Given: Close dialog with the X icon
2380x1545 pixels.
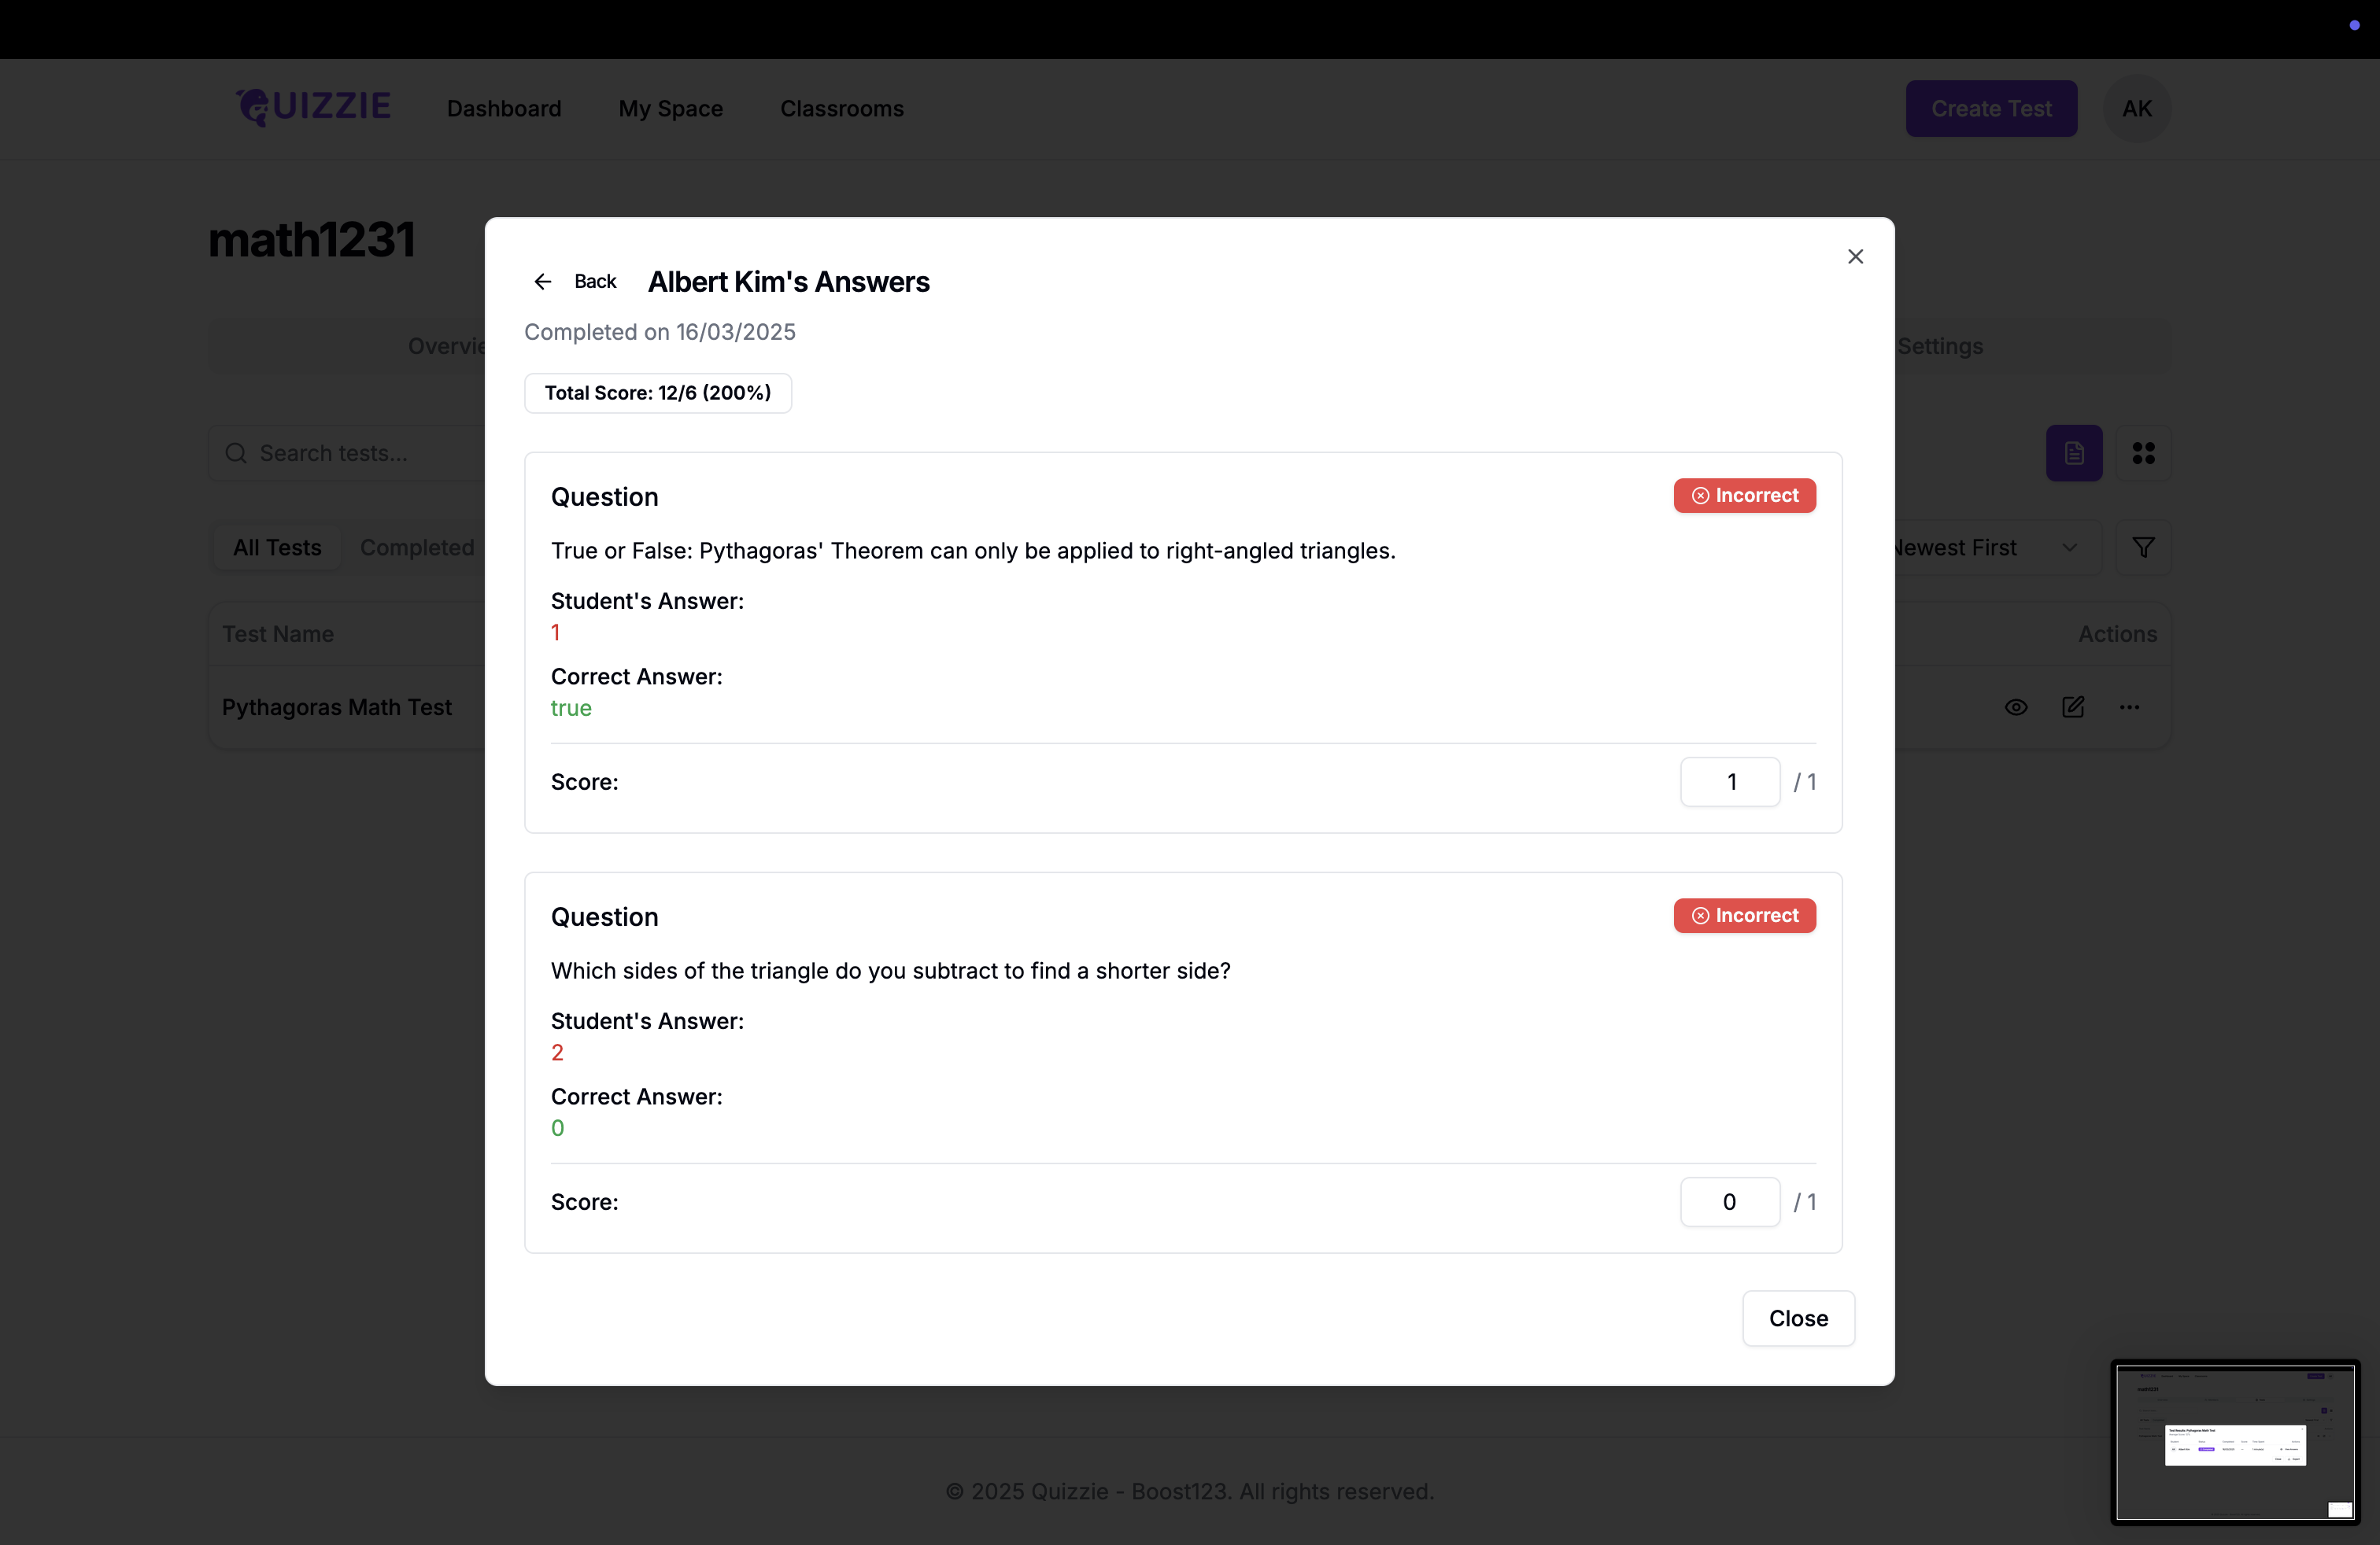Looking at the screenshot, I should pyautogui.click(x=1855, y=256).
